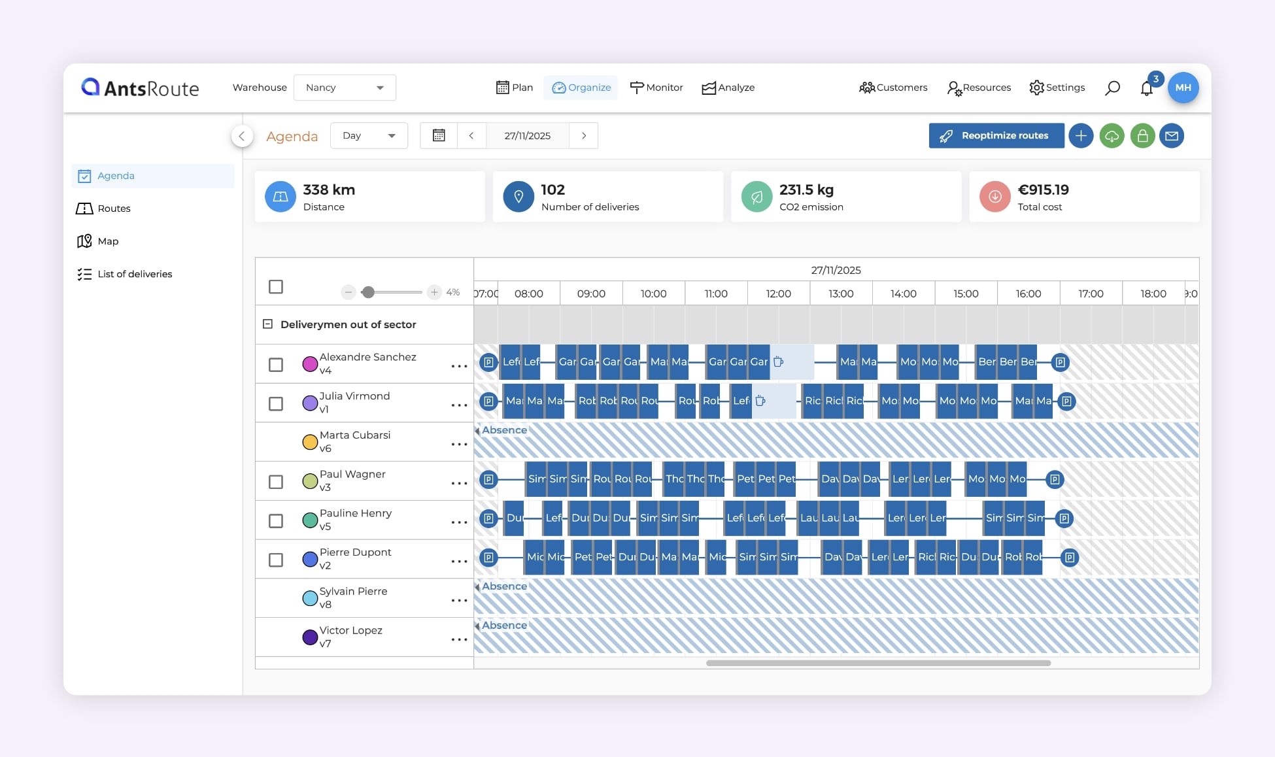Switch to the Monitor tab
1275x757 pixels.
click(656, 88)
